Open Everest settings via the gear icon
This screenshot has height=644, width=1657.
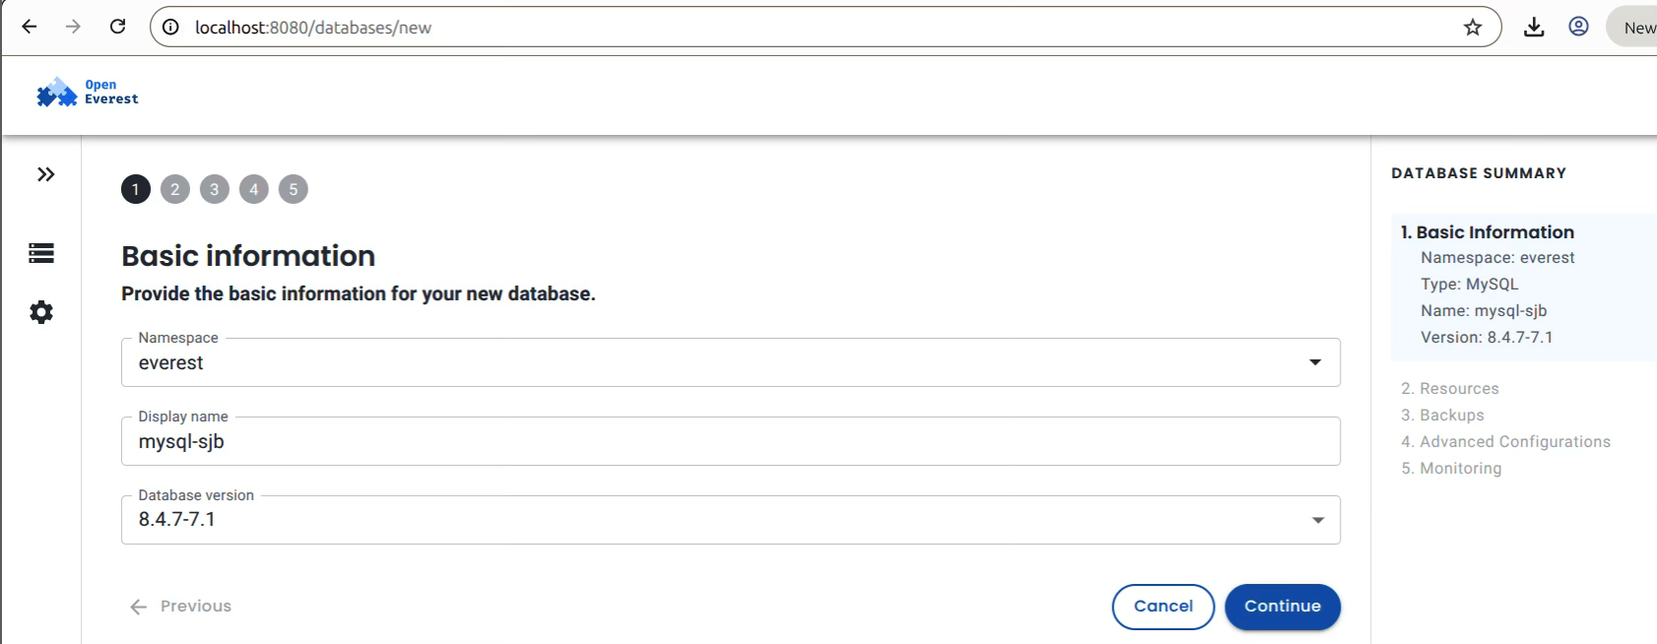tap(40, 311)
